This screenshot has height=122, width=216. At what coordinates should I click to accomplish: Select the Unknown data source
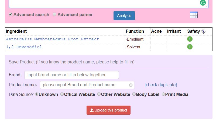[x=37, y=94]
